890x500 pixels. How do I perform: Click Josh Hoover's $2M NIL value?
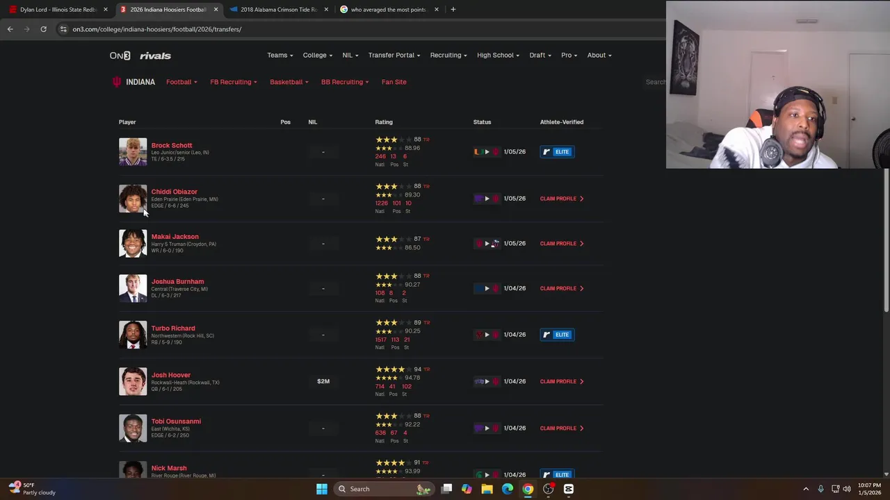coord(323,381)
